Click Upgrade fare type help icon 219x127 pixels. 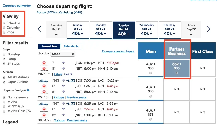(28, 90)
